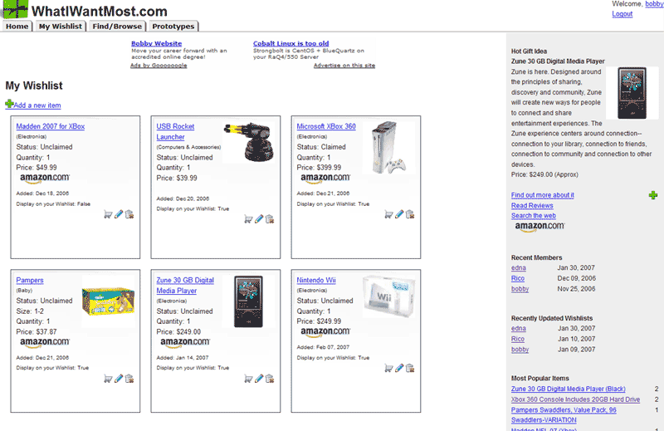Edit the Zune 30 GB item via pencil
664x431 pixels.
tap(259, 379)
